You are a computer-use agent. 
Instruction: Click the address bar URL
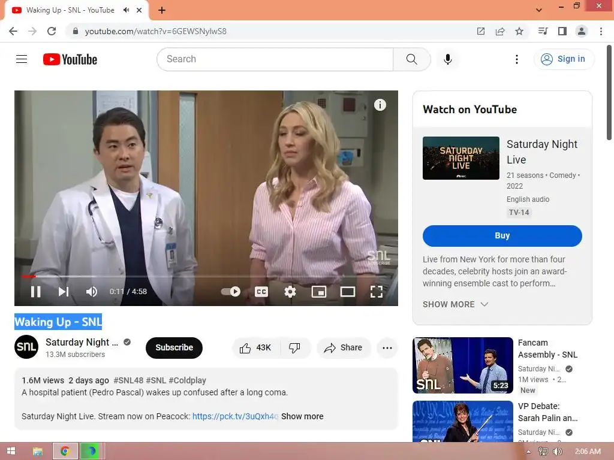click(x=156, y=31)
